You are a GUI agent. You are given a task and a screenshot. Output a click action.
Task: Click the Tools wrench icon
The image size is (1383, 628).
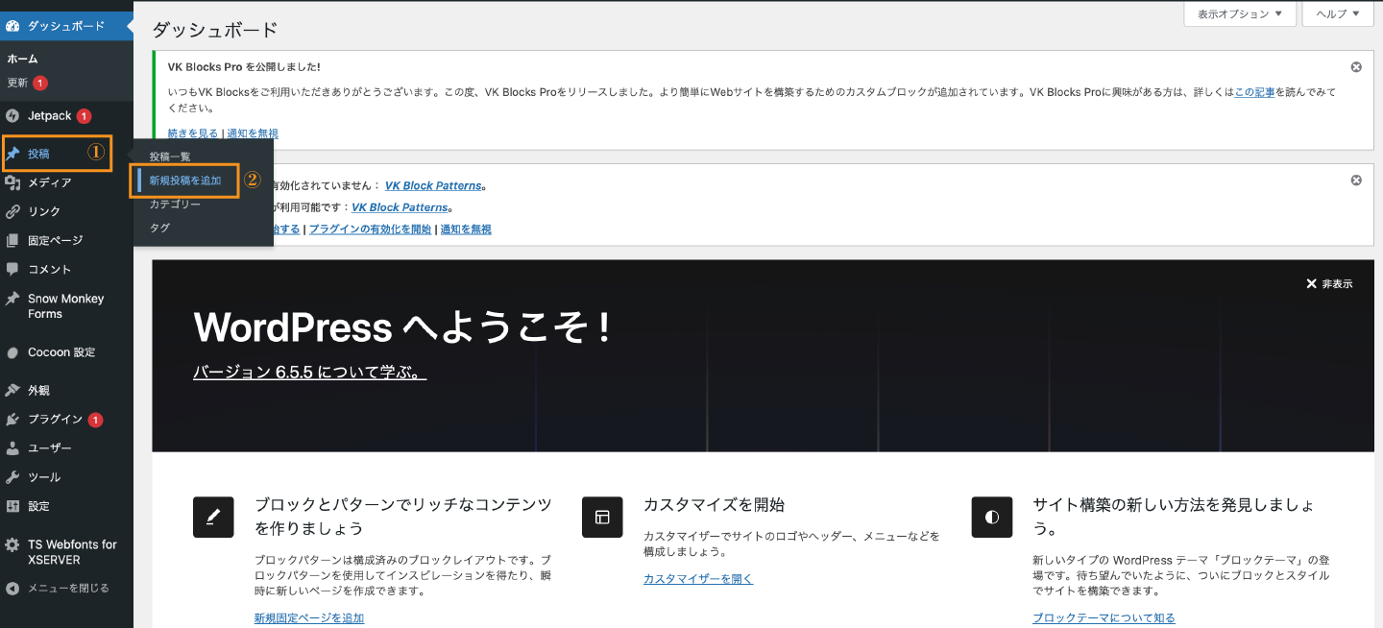tap(12, 477)
